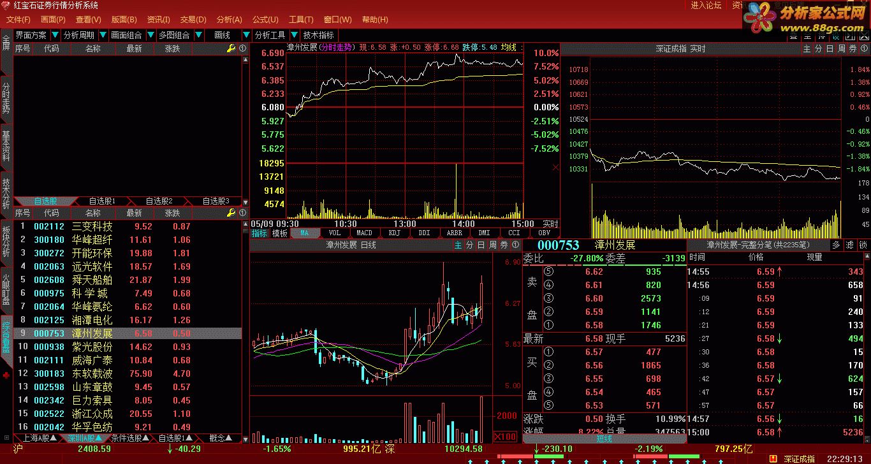Open the 分析工具 dropdown arrow
The width and height of the screenshot is (871, 464).
point(295,35)
